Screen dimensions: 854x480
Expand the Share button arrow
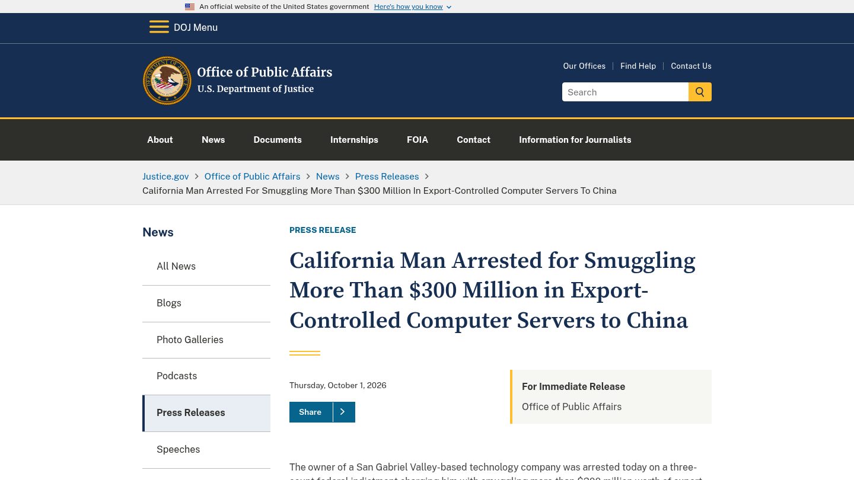click(x=343, y=412)
